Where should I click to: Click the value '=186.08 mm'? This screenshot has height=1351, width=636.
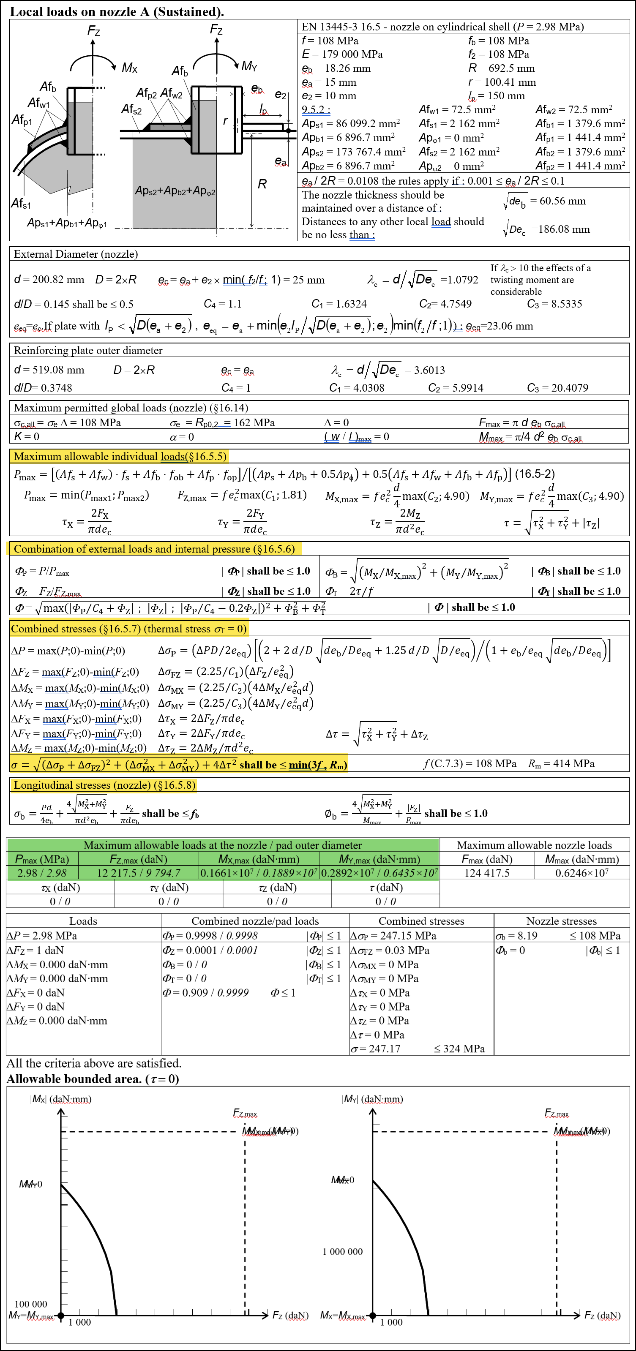pos(560,229)
